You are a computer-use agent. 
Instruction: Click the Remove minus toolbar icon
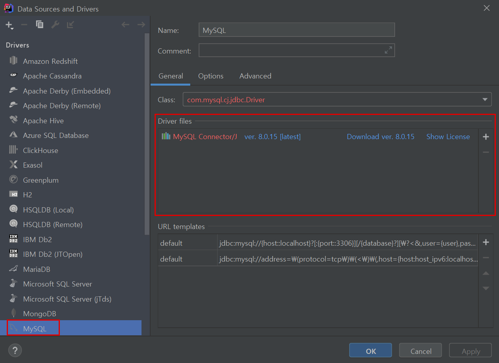pos(24,25)
